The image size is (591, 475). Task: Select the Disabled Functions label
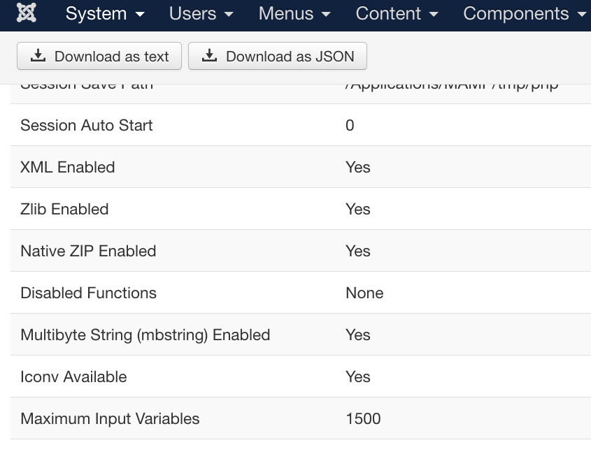click(x=88, y=293)
